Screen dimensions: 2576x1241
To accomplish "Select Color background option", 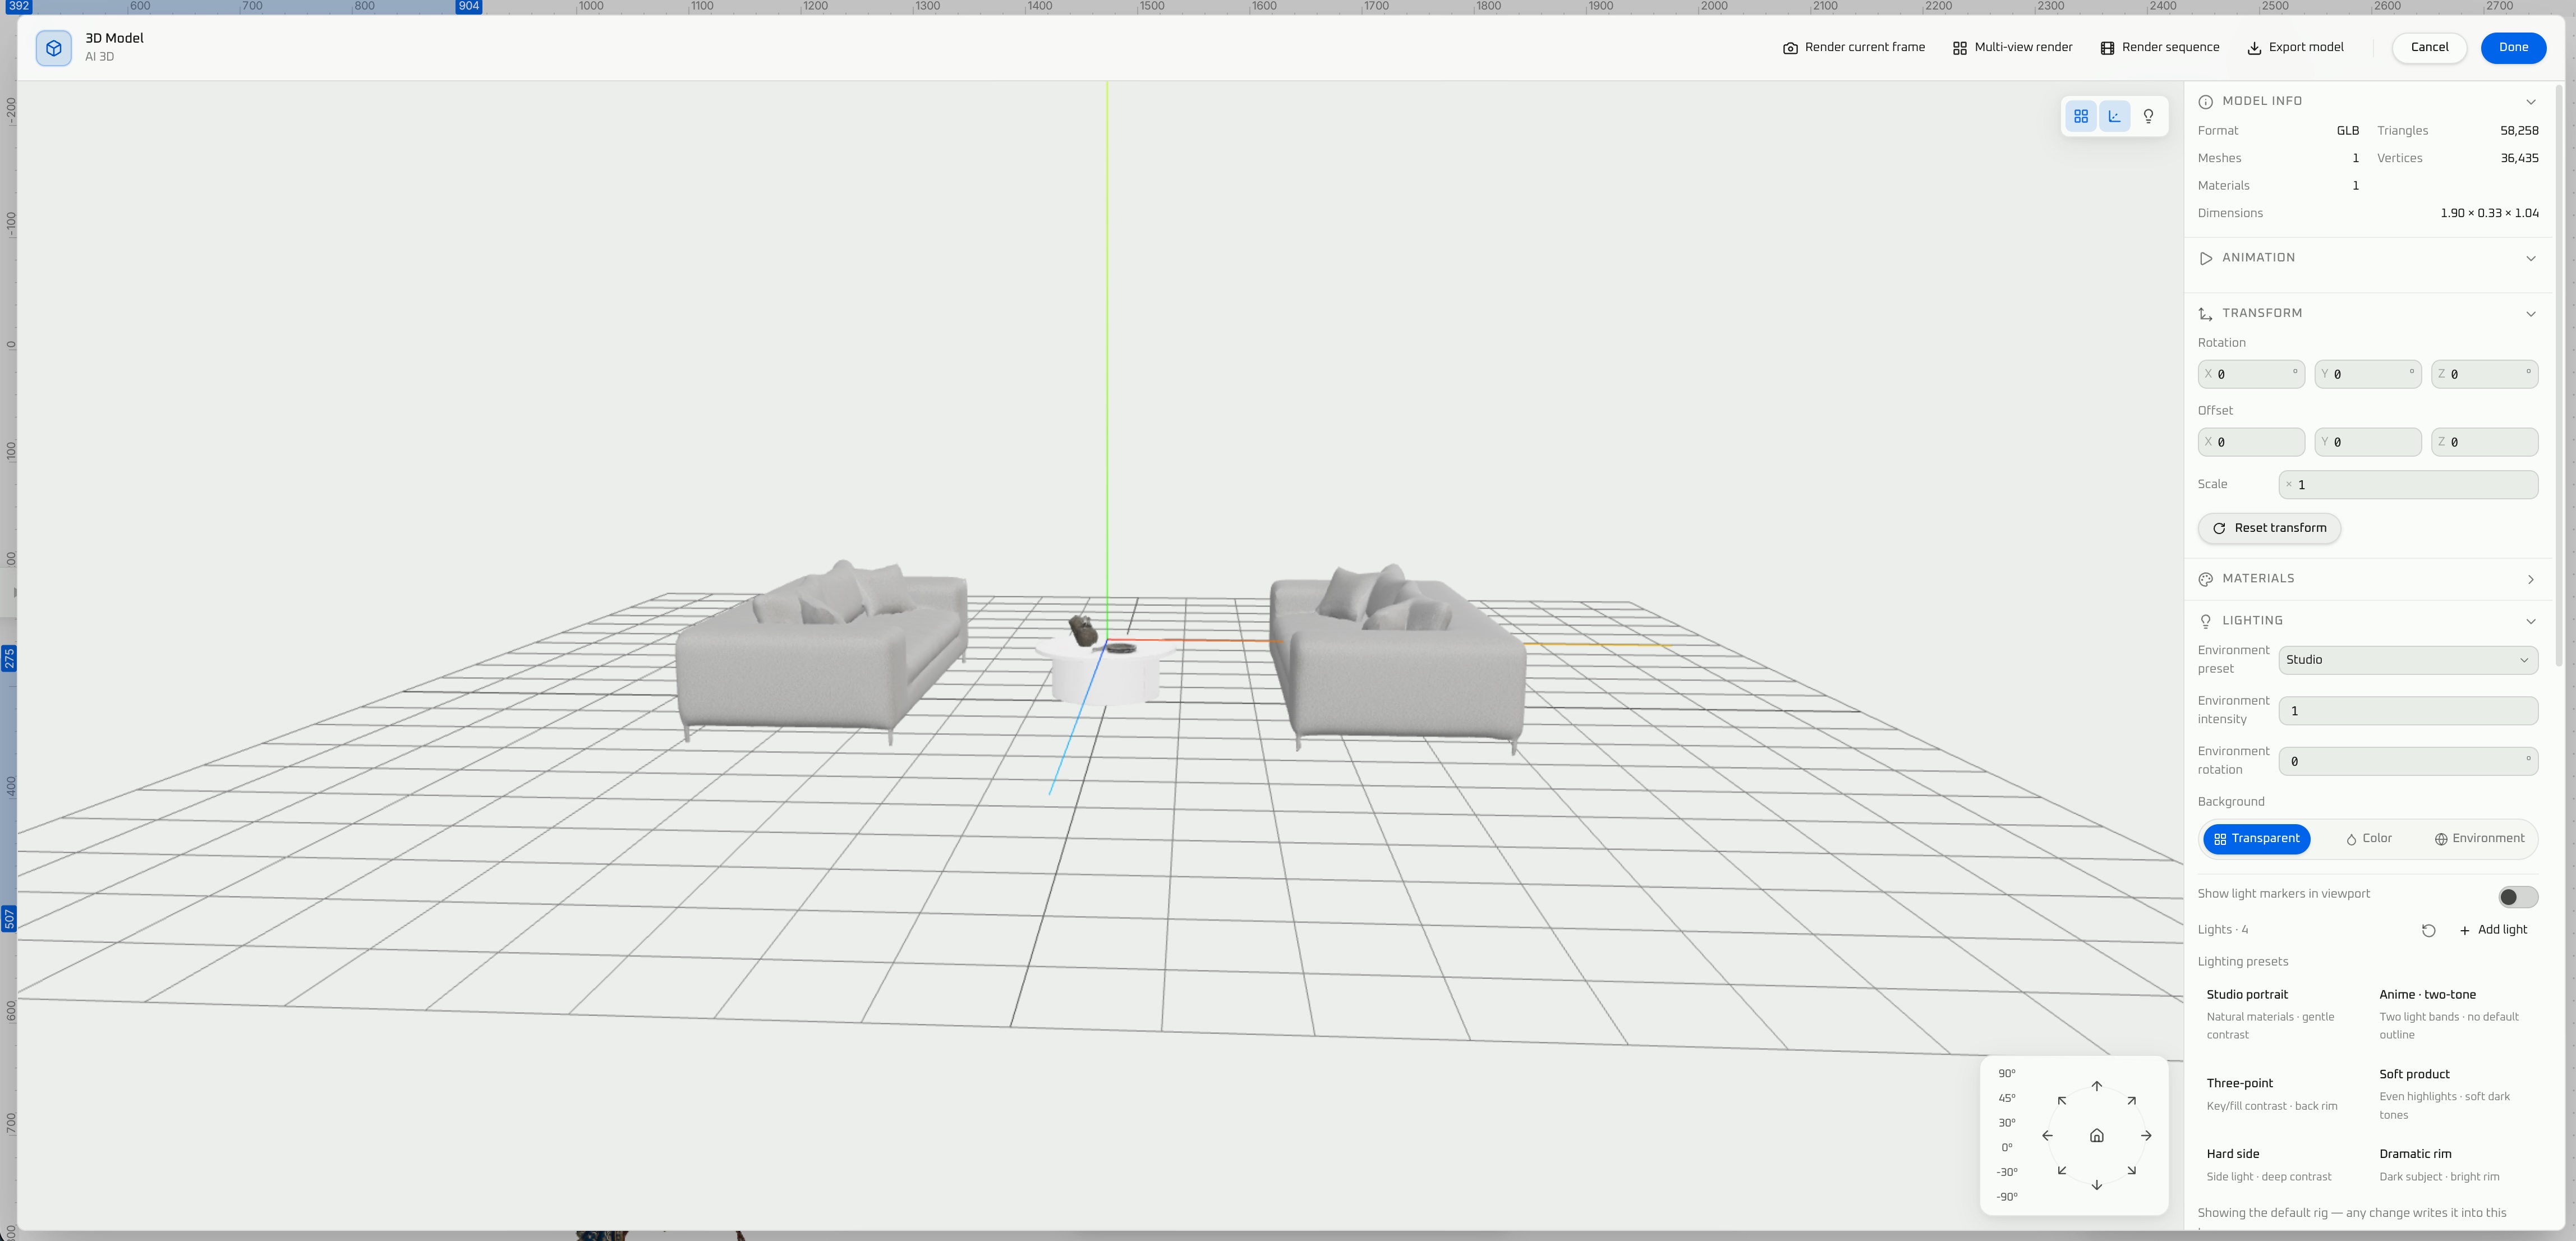I will tap(2369, 839).
